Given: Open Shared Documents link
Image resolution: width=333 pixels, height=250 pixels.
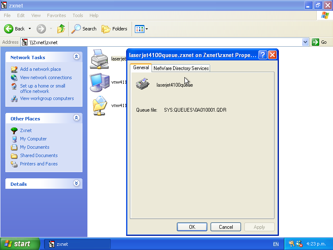Looking at the screenshot, I should (x=39, y=155).
